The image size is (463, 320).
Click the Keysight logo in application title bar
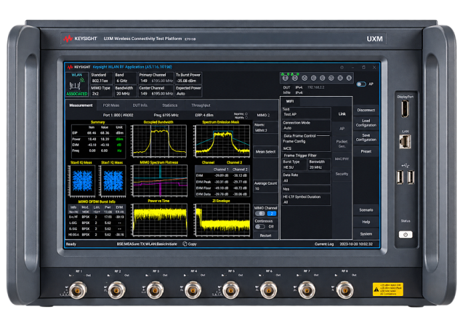79,67
